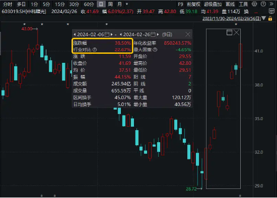Click the WP panel icon under toolbar
The width and height of the screenshot is (277, 198).
(271, 11)
